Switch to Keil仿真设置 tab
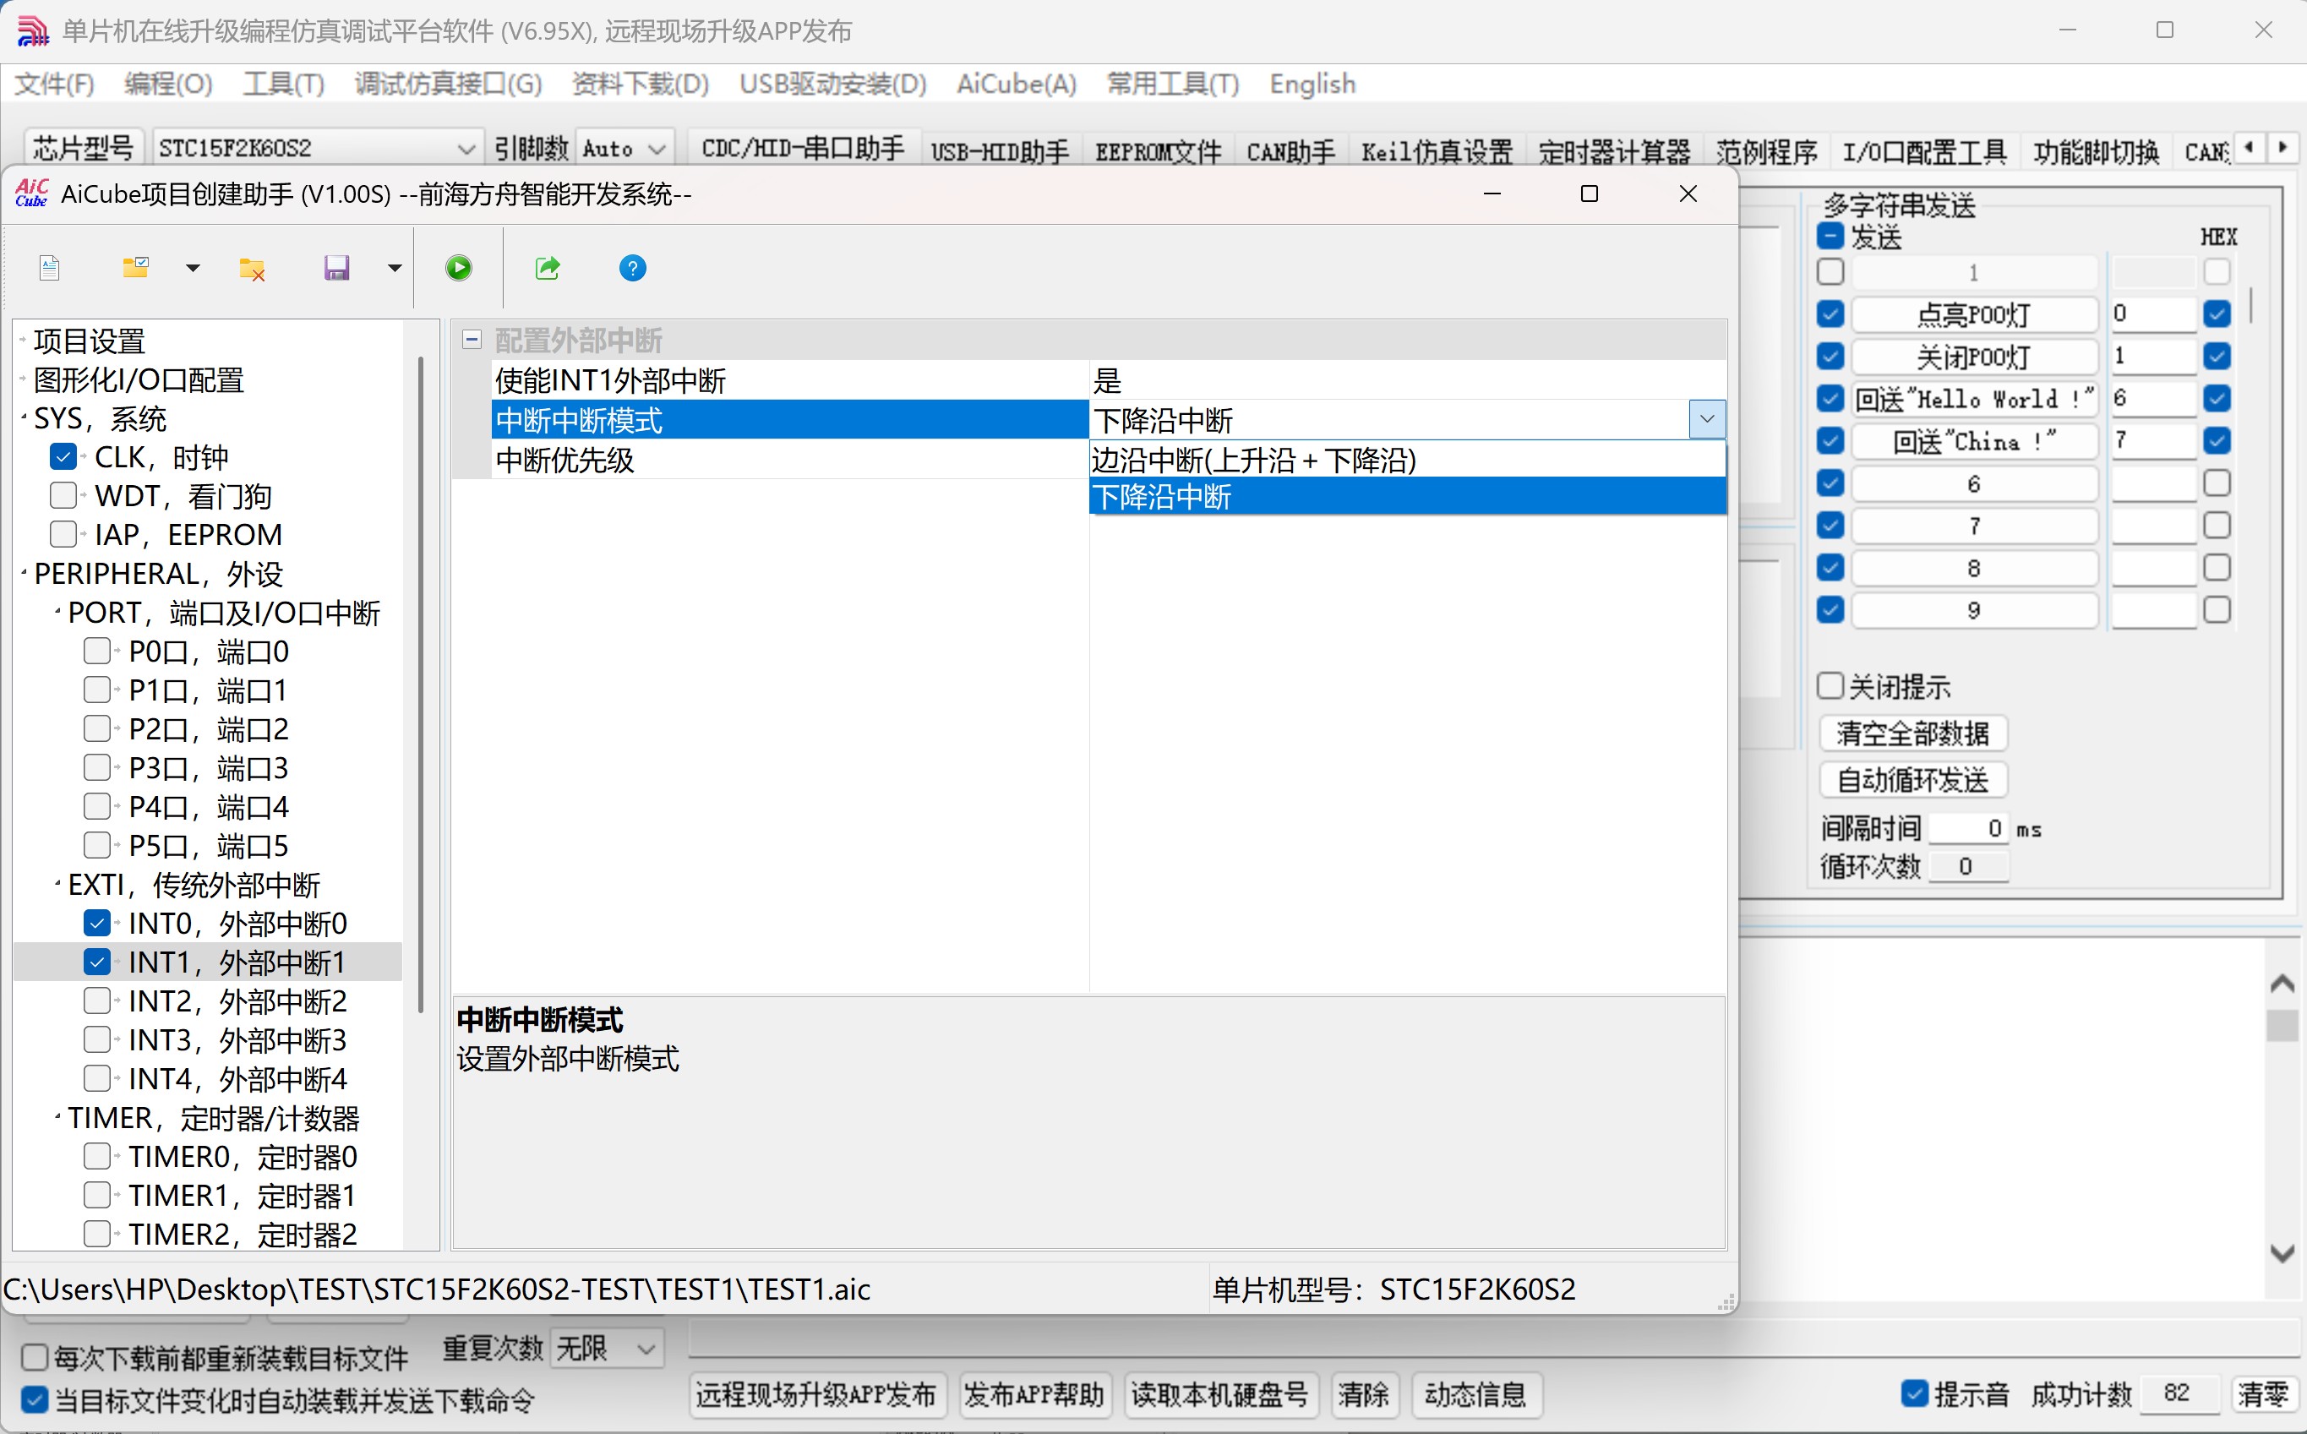The width and height of the screenshot is (2307, 1434). (x=1437, y=150)
